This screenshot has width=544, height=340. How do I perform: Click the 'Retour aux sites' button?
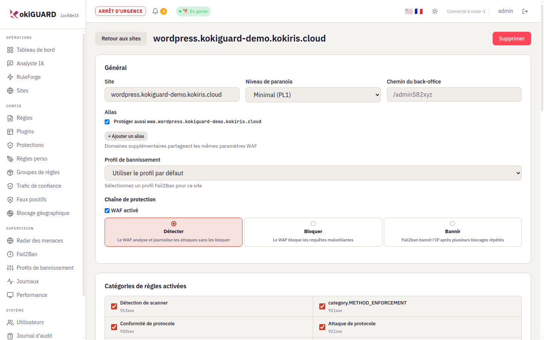121,39
